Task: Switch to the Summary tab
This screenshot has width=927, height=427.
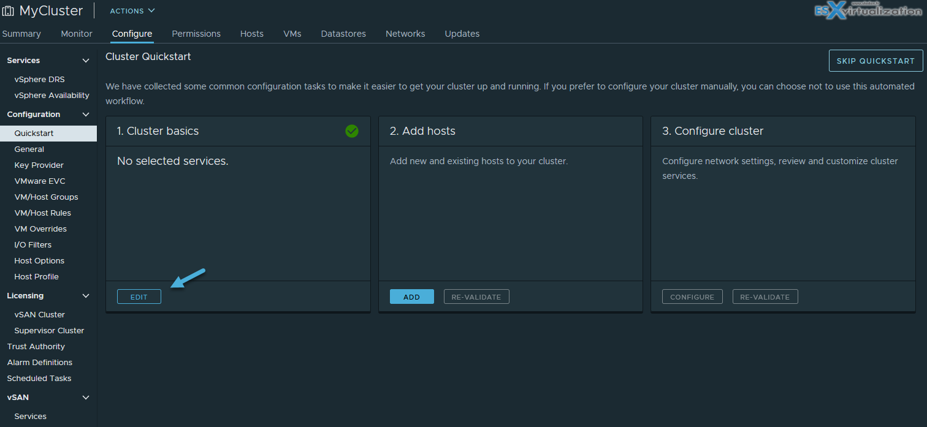Action: (21, 34)
